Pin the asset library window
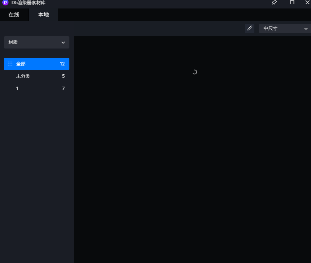The width and height of the screenshot is (311, 263). [x=274, y=3]
